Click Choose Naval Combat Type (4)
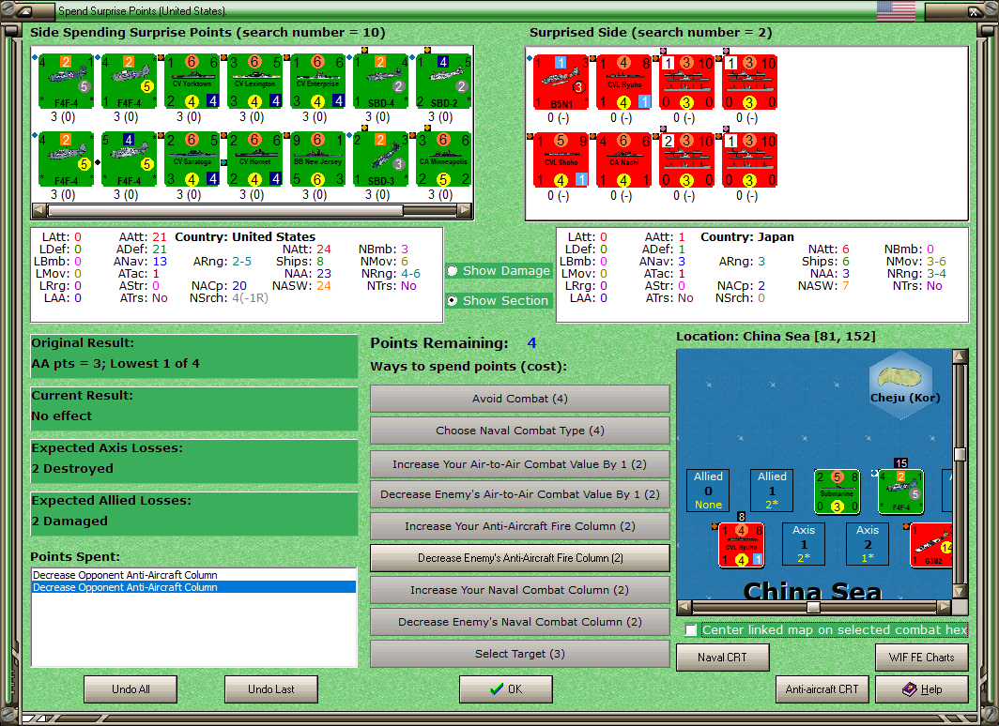999x726 pixels. point(520,431)
